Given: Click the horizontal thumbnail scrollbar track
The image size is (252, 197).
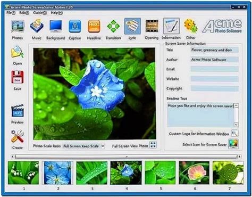Looking at the screenshot, I should (x=126, y=157).
